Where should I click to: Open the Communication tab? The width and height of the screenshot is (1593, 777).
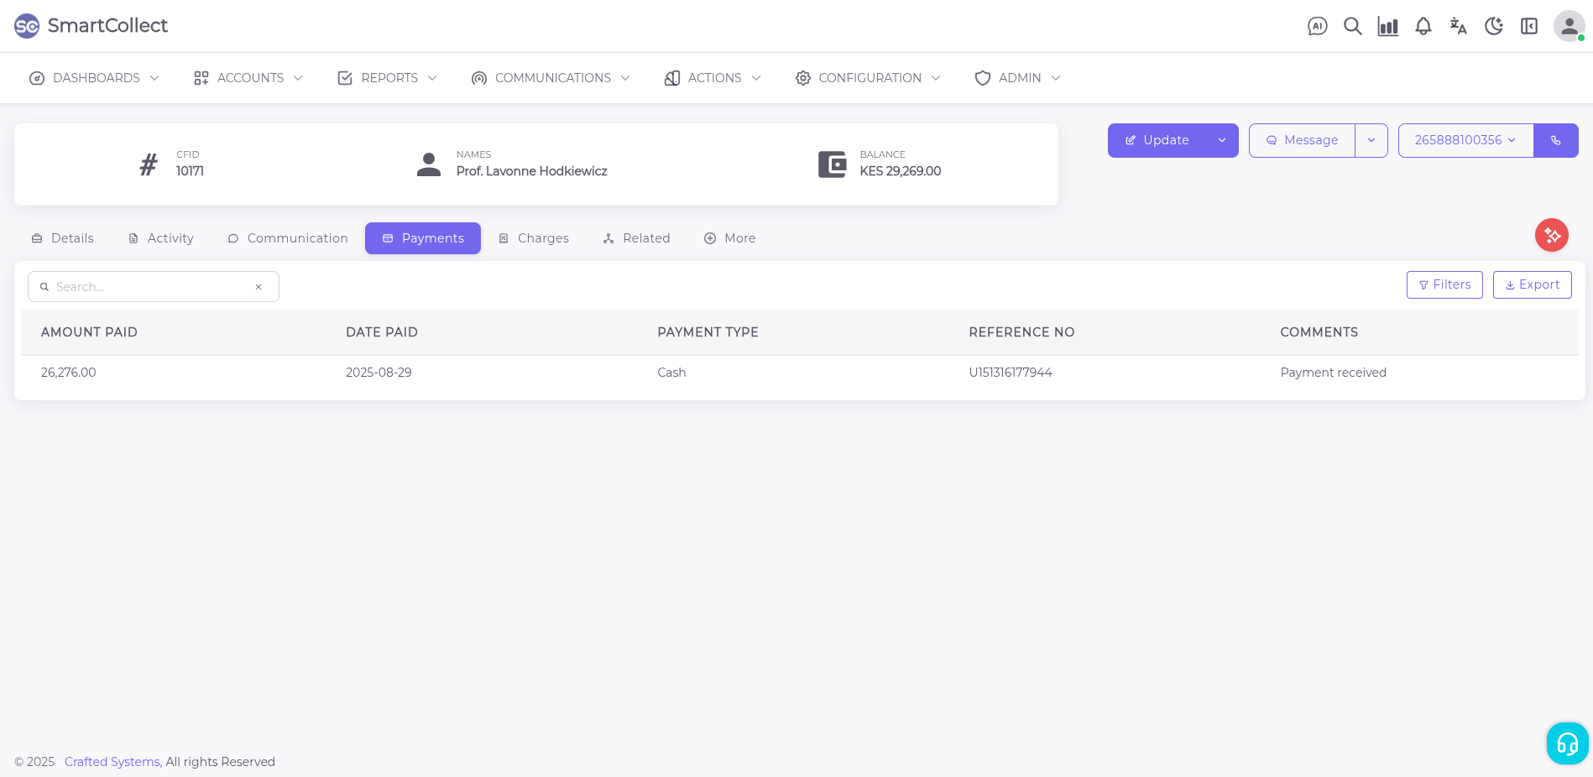pos(288,238)
